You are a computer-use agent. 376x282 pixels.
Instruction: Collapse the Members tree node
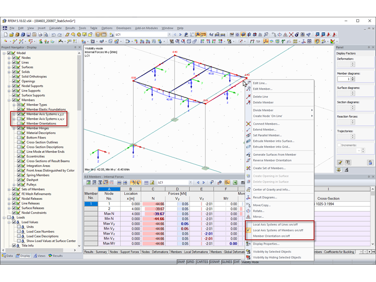pos(9,100)
